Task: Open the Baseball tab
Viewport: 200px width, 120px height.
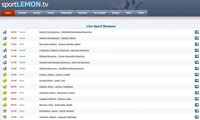Action: click(x=83, y=13)
